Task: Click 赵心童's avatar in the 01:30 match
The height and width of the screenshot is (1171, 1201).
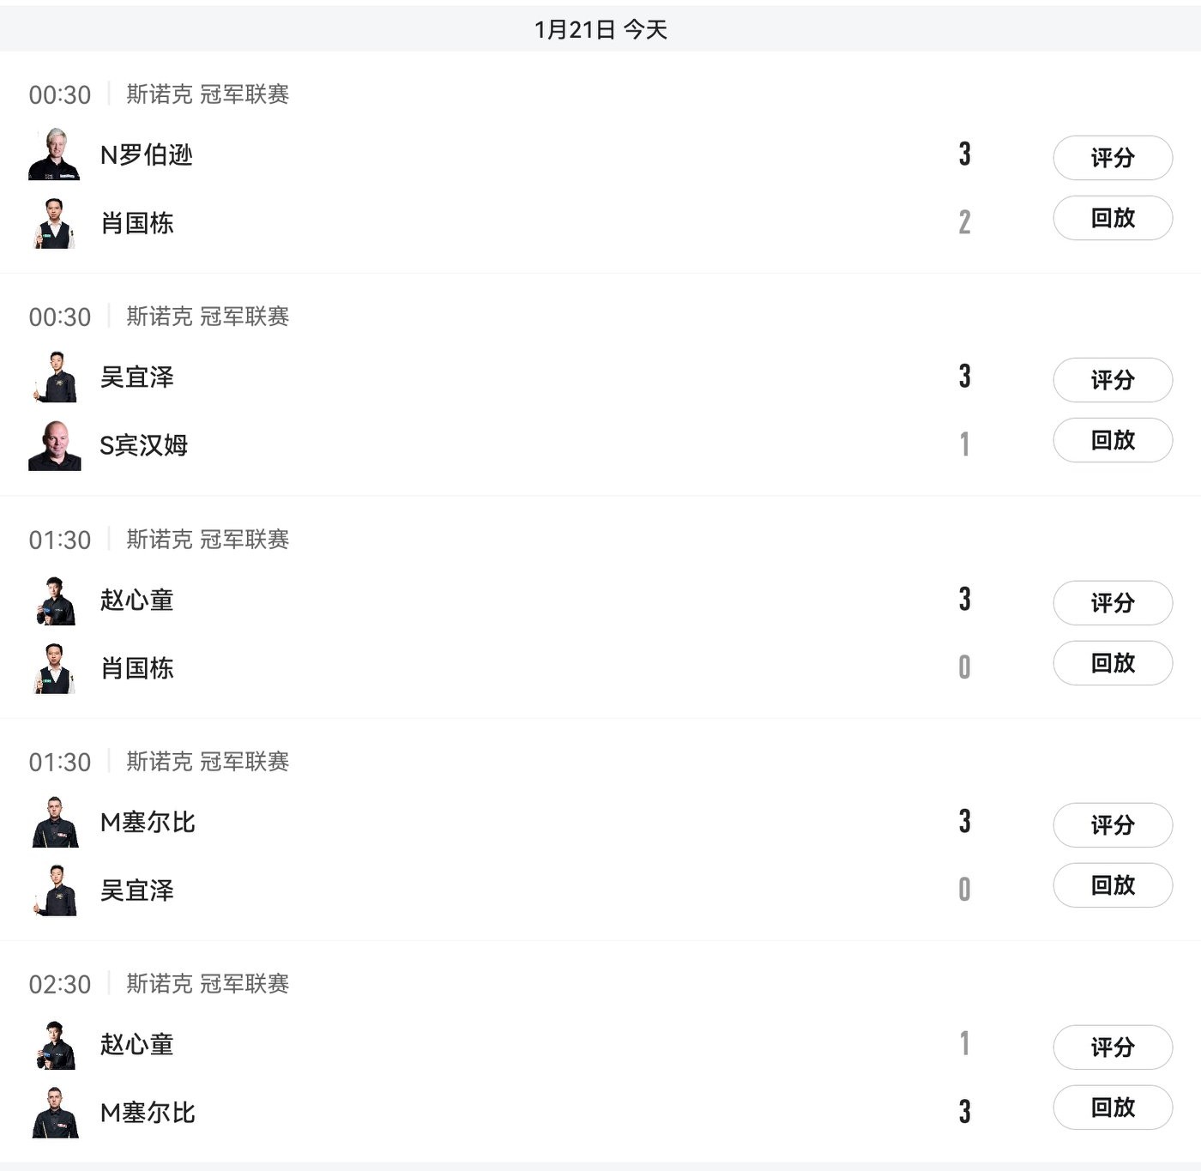Action: click(x=55, y=600)
